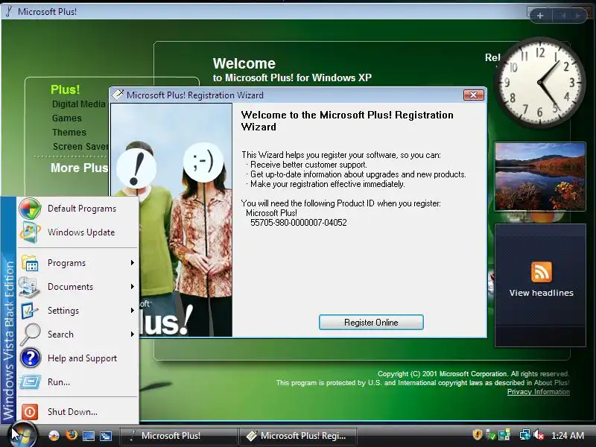Open Screen Savers section in Plus! window
The image size is (596, 447).
[x=80, y=146]
